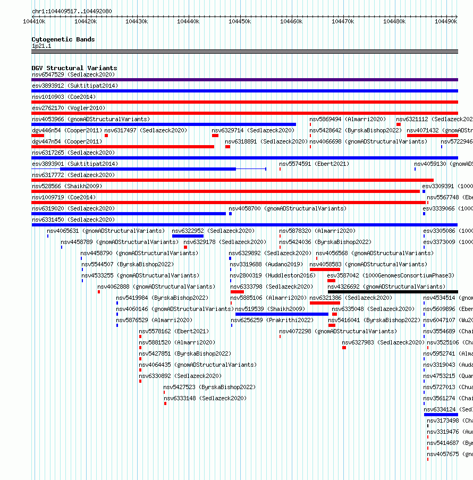The width and height of the screenshot is (473, 480).
Task: Click nsv5869494 (Almarri2020) label
Action: (x=348, y=119)
